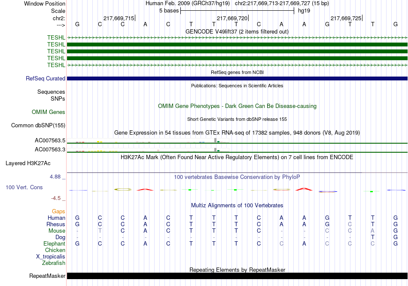Click the Gaps alignment label
This screenshot has width=408, height=286.
(x=58, y=212)
